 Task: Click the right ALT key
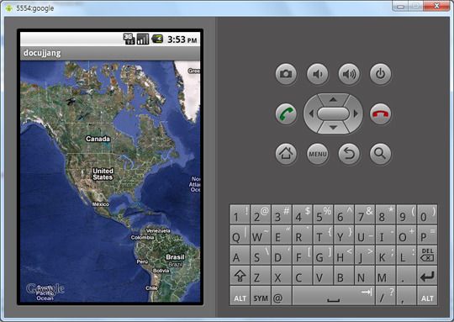click(427, 296)
